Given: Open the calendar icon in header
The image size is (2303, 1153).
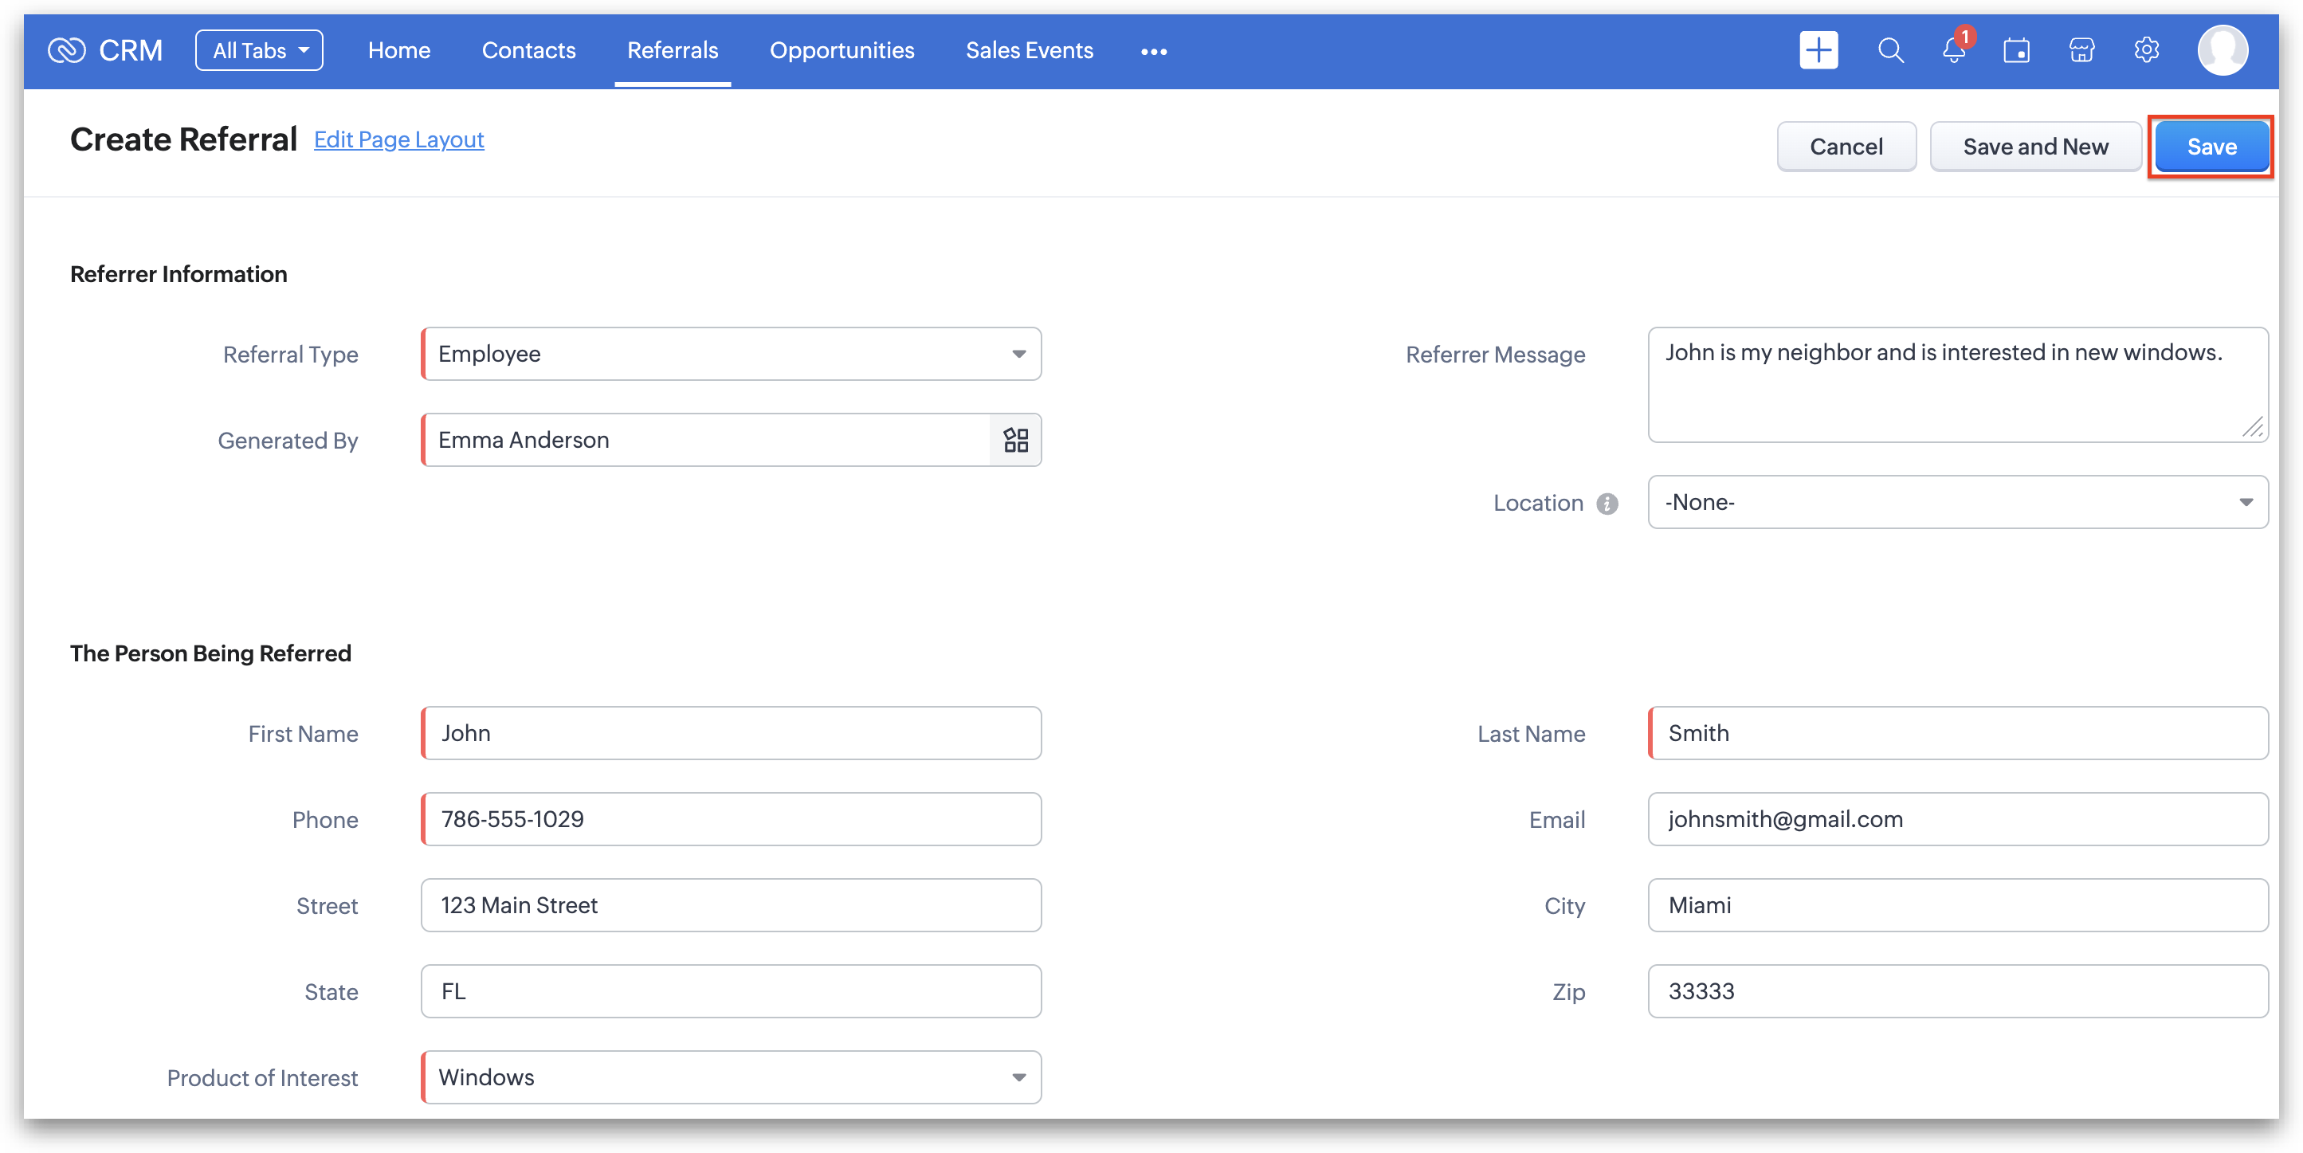Looking at the screenshot, I should pyautogui.click(x=2017, y=51).
